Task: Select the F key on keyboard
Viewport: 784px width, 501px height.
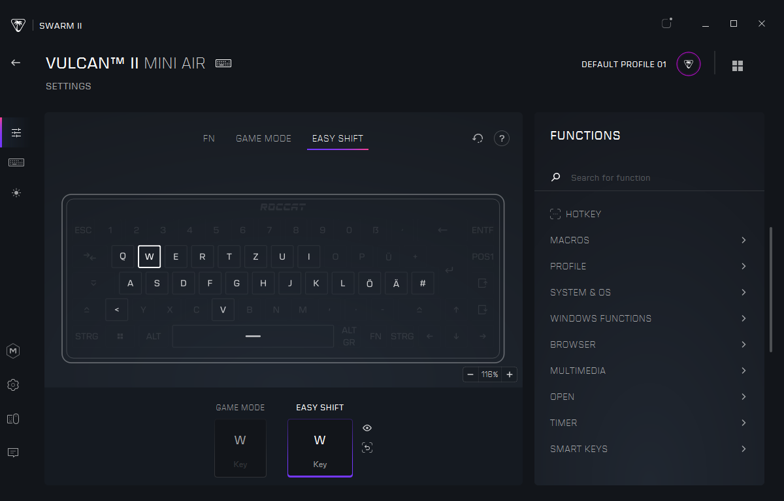Action: pyautogui.click(x=210, y=283)
